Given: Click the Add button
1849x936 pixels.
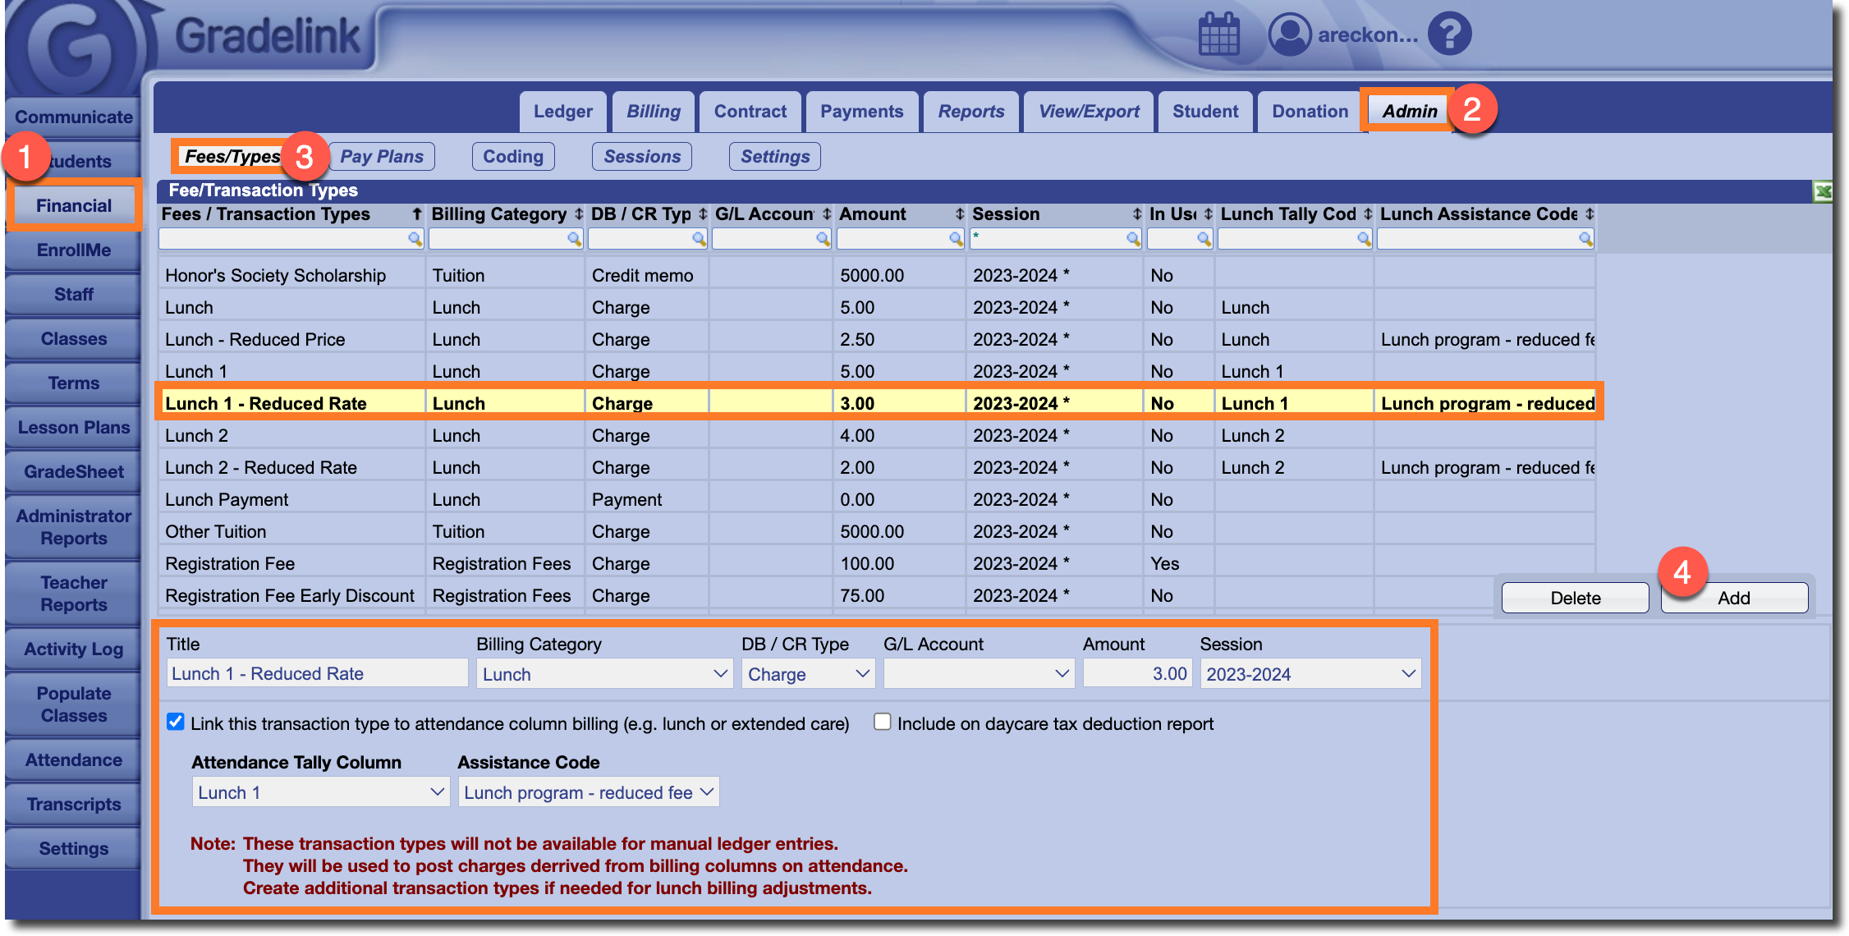Looking at the screenshot, I should click(1734, 598).
